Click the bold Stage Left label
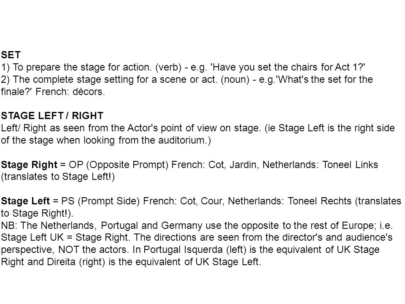The height and width of the screenshot is (304, 405). click(x=25, y=201)
